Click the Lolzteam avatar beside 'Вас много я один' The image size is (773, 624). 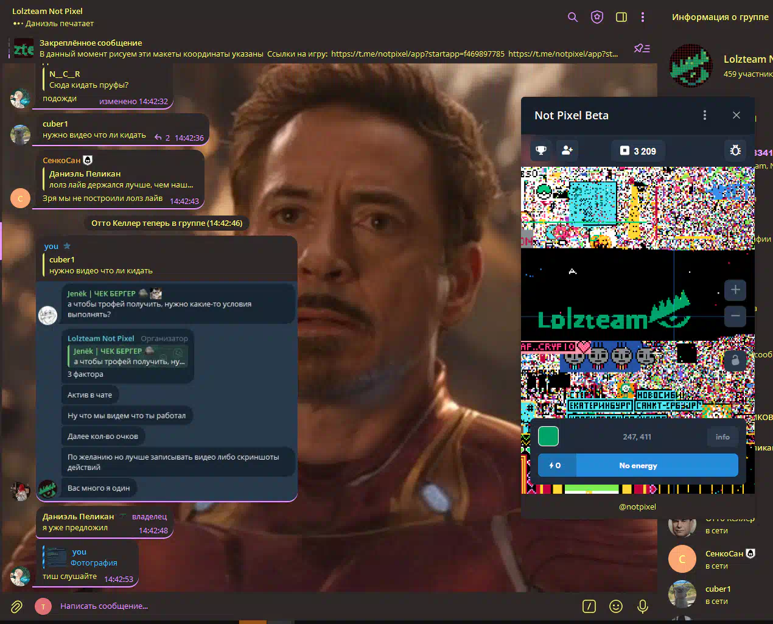click(47, 488)
